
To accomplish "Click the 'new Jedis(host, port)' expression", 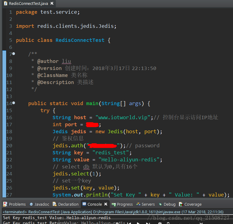I will (x=127, y=132).
